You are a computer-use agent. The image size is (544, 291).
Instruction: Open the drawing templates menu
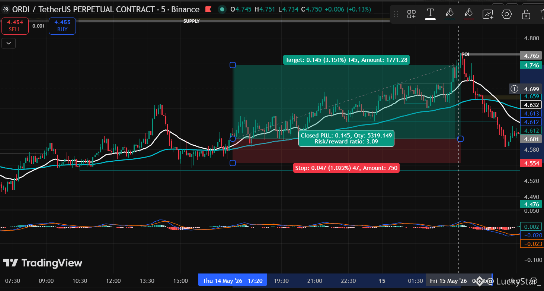(411, 14)
